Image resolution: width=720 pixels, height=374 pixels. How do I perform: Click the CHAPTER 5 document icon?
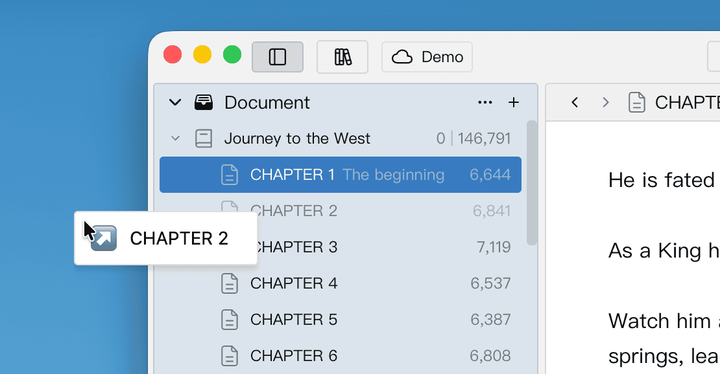[230, 320]
